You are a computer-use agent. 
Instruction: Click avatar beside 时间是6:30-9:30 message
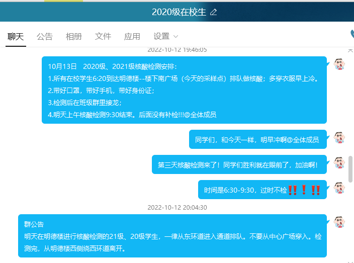pos(339,188)
